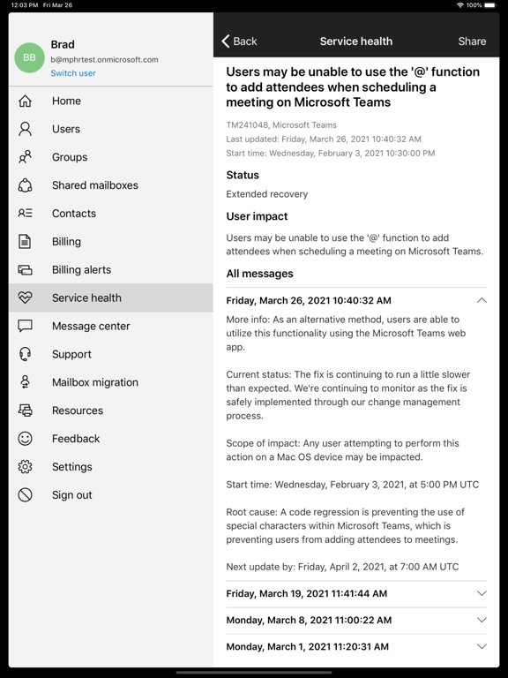Tap the Billing alerts card icon
The image size is (508, 678).
25,270
